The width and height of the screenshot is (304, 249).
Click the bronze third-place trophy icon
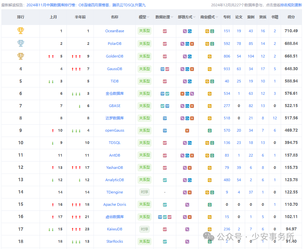pos(21,56)
